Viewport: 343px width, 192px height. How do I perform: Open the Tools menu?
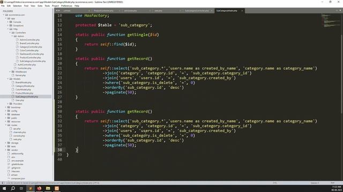pos(47,6)
